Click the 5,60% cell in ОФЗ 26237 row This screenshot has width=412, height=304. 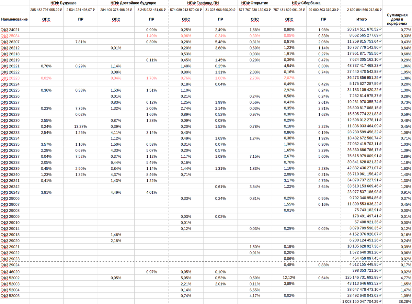323,156
